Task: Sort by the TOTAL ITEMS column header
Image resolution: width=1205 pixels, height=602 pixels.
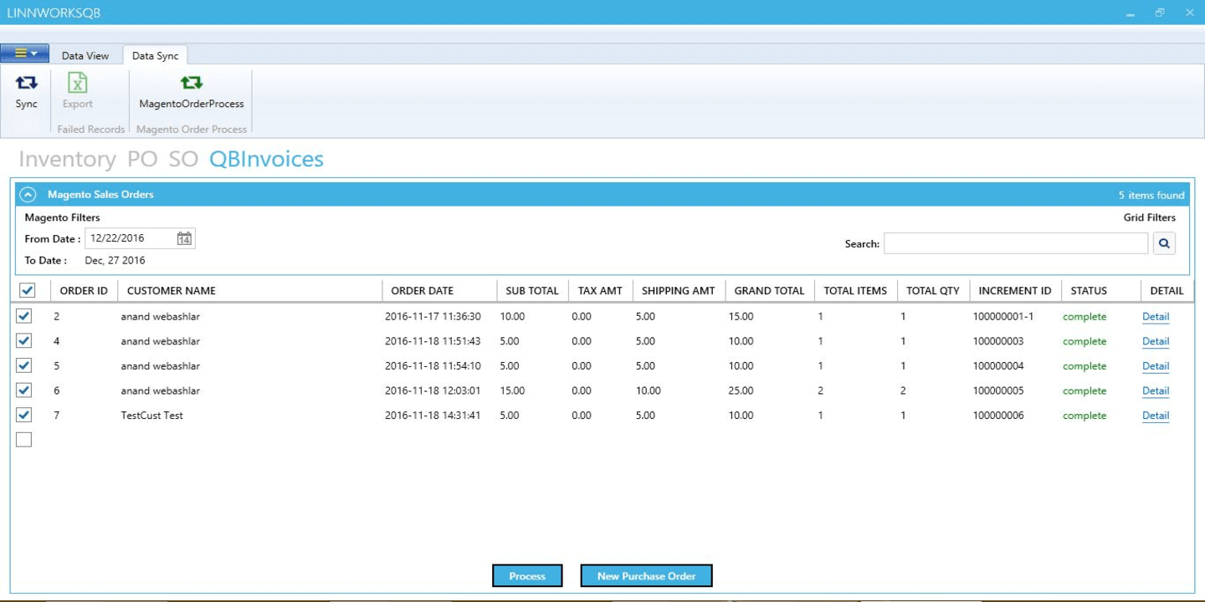Action: [x=855, y=291]
